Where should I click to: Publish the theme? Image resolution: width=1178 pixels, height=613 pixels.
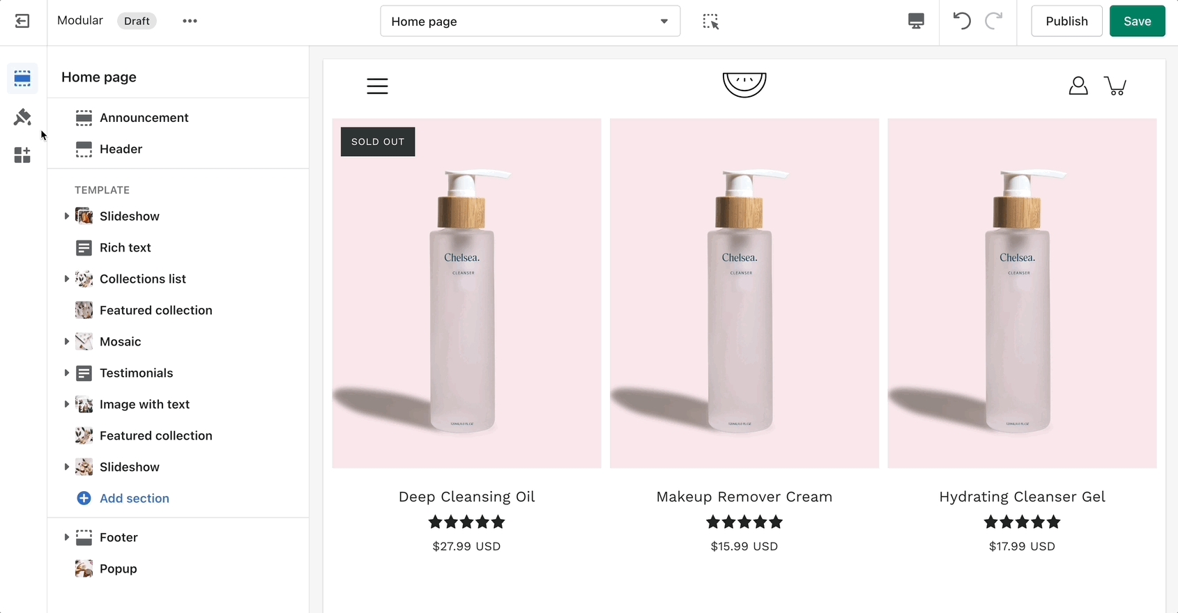click(1066, 21)
